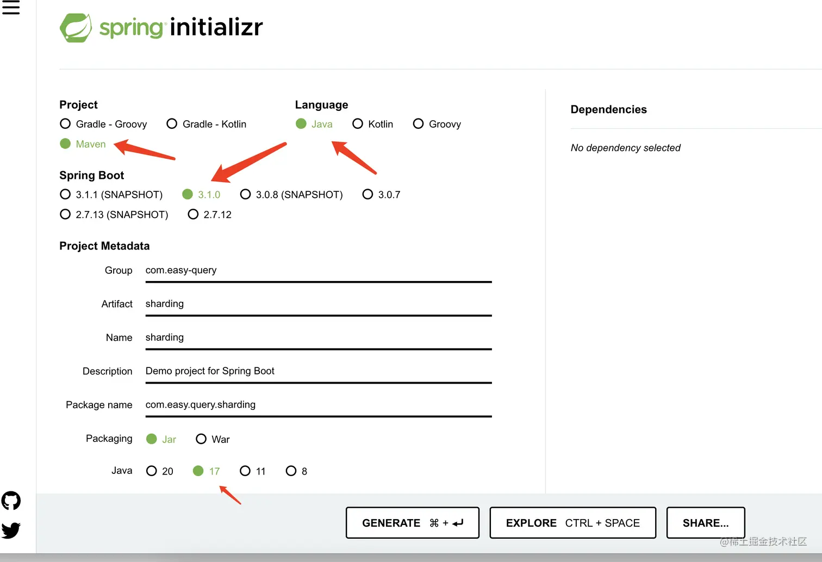This screenshot has width=822, height=562.
Task: Choose Kotlin as language
Action: click(x=372, y=124)
